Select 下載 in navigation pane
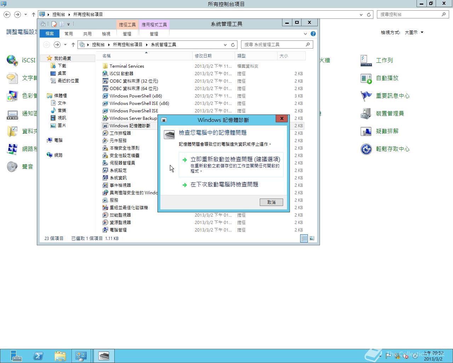453x363 pixels. 62,66
